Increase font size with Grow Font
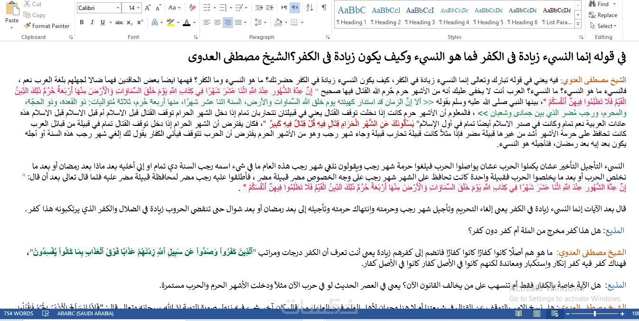 147,8
